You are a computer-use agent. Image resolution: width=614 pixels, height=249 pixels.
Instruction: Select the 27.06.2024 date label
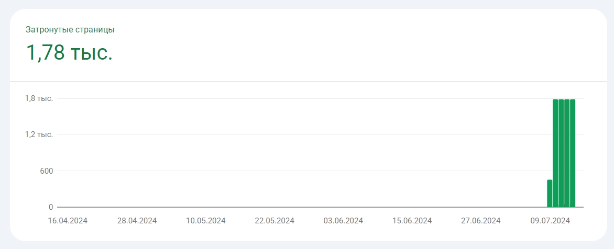pos(480,221)
